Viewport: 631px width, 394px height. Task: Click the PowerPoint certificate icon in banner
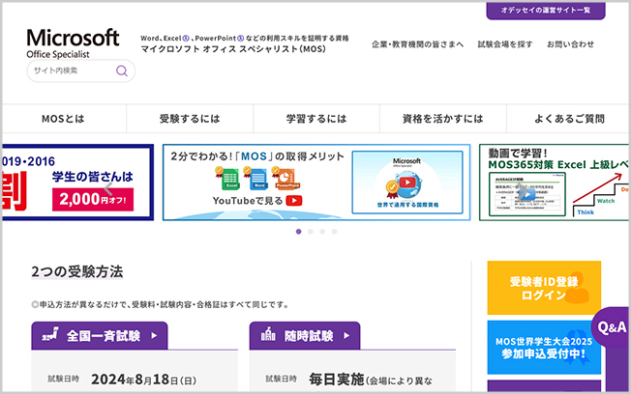coord(286,178)
